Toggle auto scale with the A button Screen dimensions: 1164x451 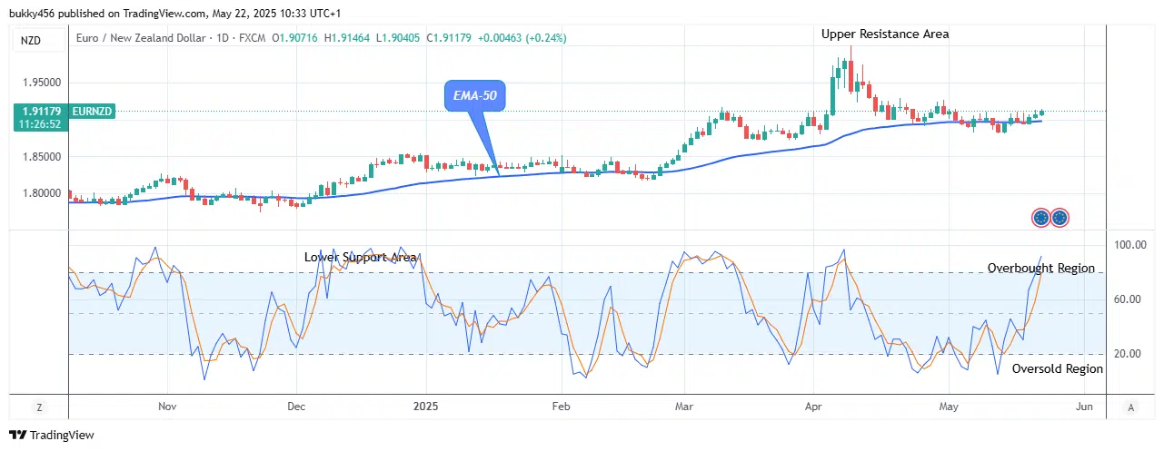(1131, 407)
